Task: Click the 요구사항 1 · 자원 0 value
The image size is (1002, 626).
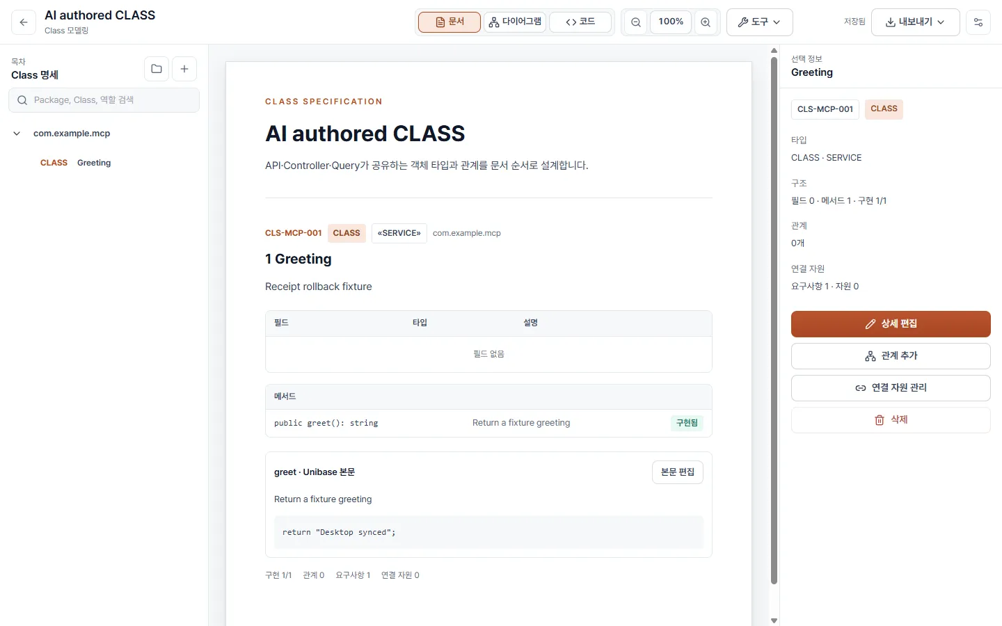Action: [825, 287]
